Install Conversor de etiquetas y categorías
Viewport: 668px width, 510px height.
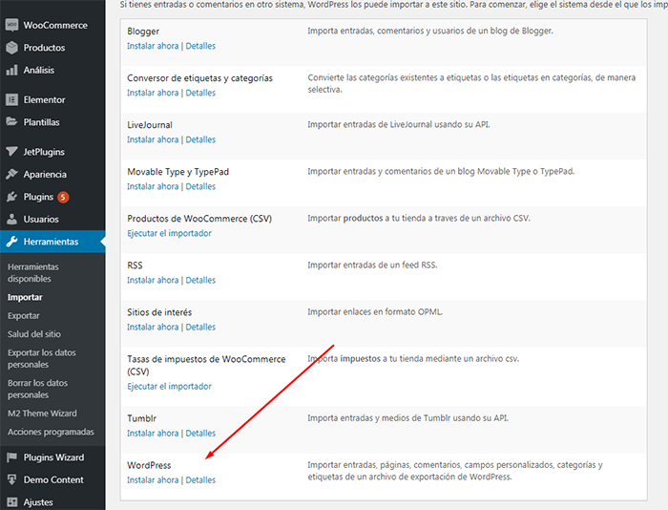point(153,93)
